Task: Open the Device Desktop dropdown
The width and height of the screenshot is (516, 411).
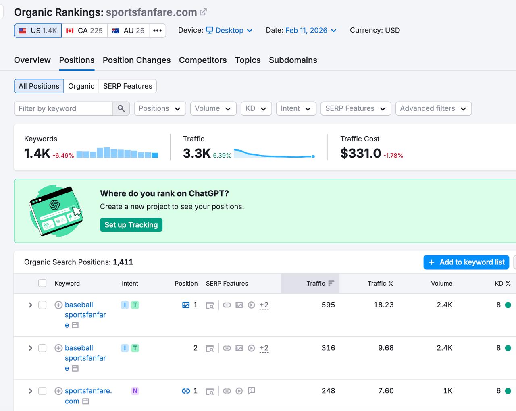Action: pos(229,31)
